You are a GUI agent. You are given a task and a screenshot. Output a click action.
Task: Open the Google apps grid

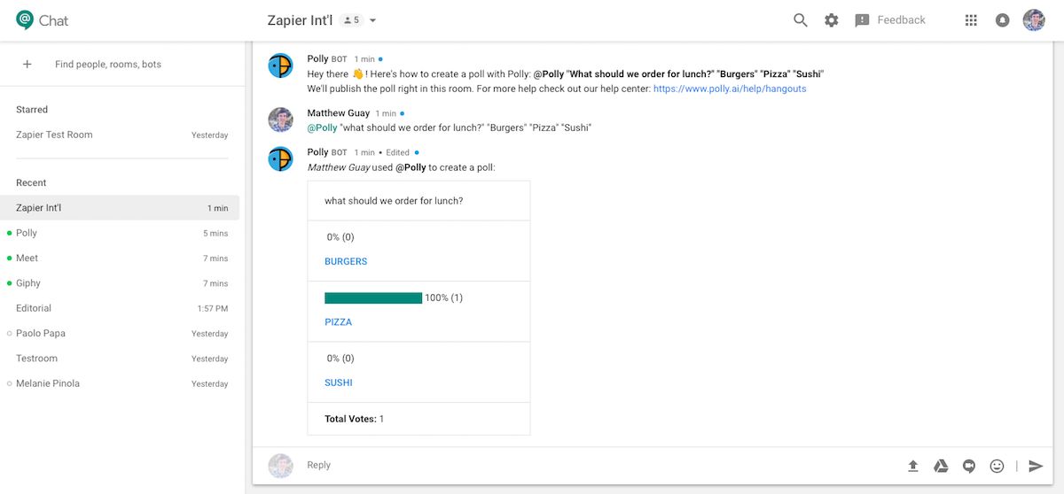[x=971, y=20]
